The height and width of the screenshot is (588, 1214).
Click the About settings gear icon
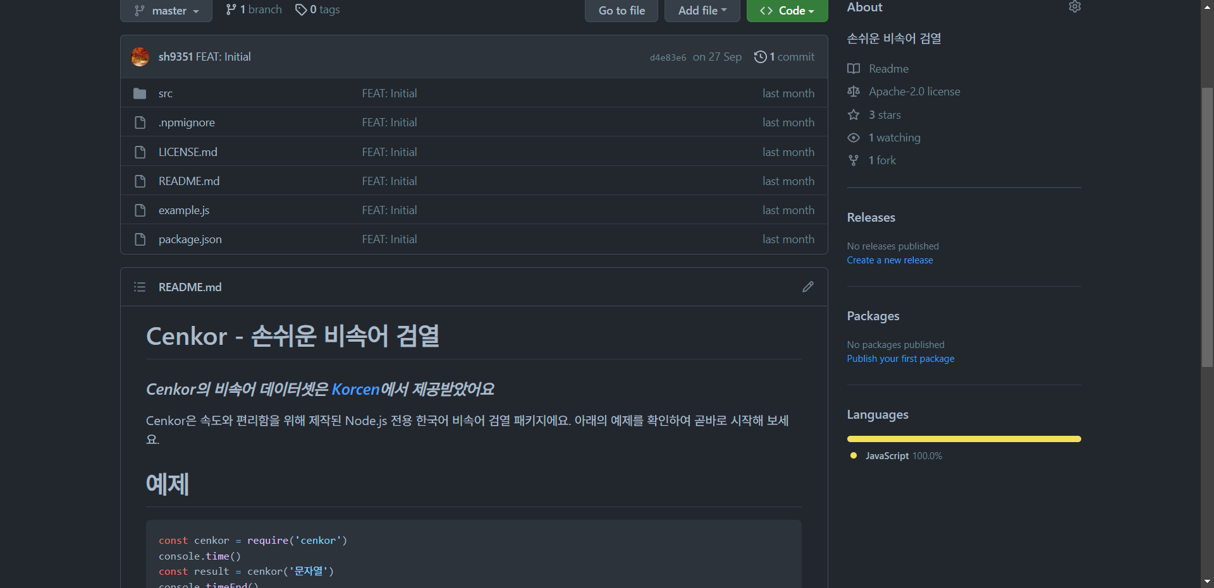pyautogui.click(x=1074, y=7)
